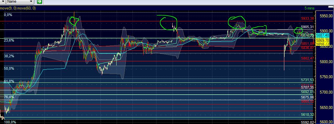Click the white 5905,31 price level label
This screenshot has height=124, width=334.
(307, 27)
